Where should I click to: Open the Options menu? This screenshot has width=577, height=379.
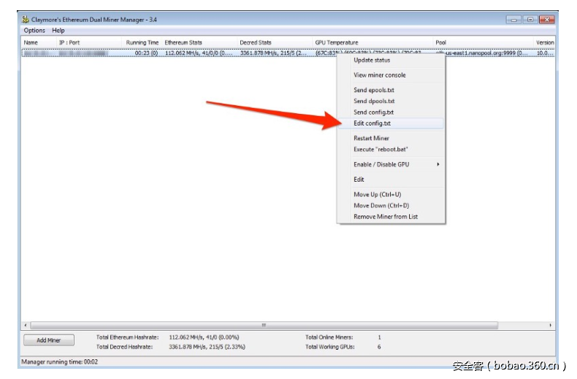pyautogui.click(x=34, y=31)
